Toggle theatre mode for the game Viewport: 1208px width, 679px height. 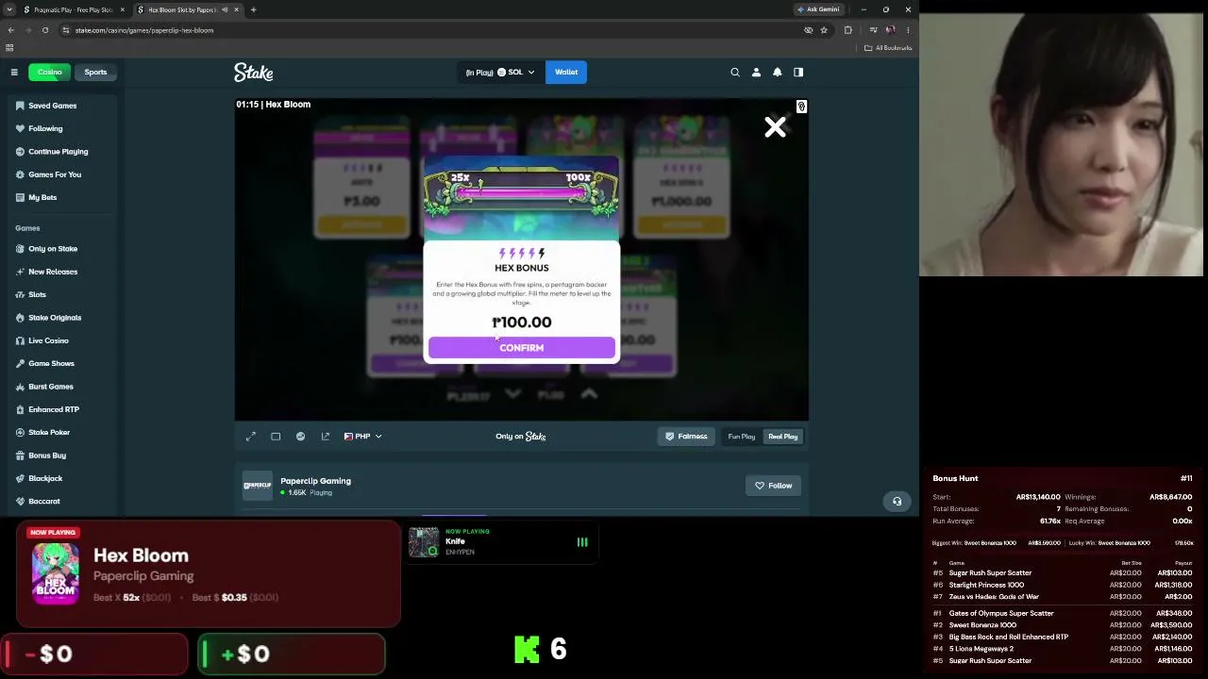coord(276,437)
